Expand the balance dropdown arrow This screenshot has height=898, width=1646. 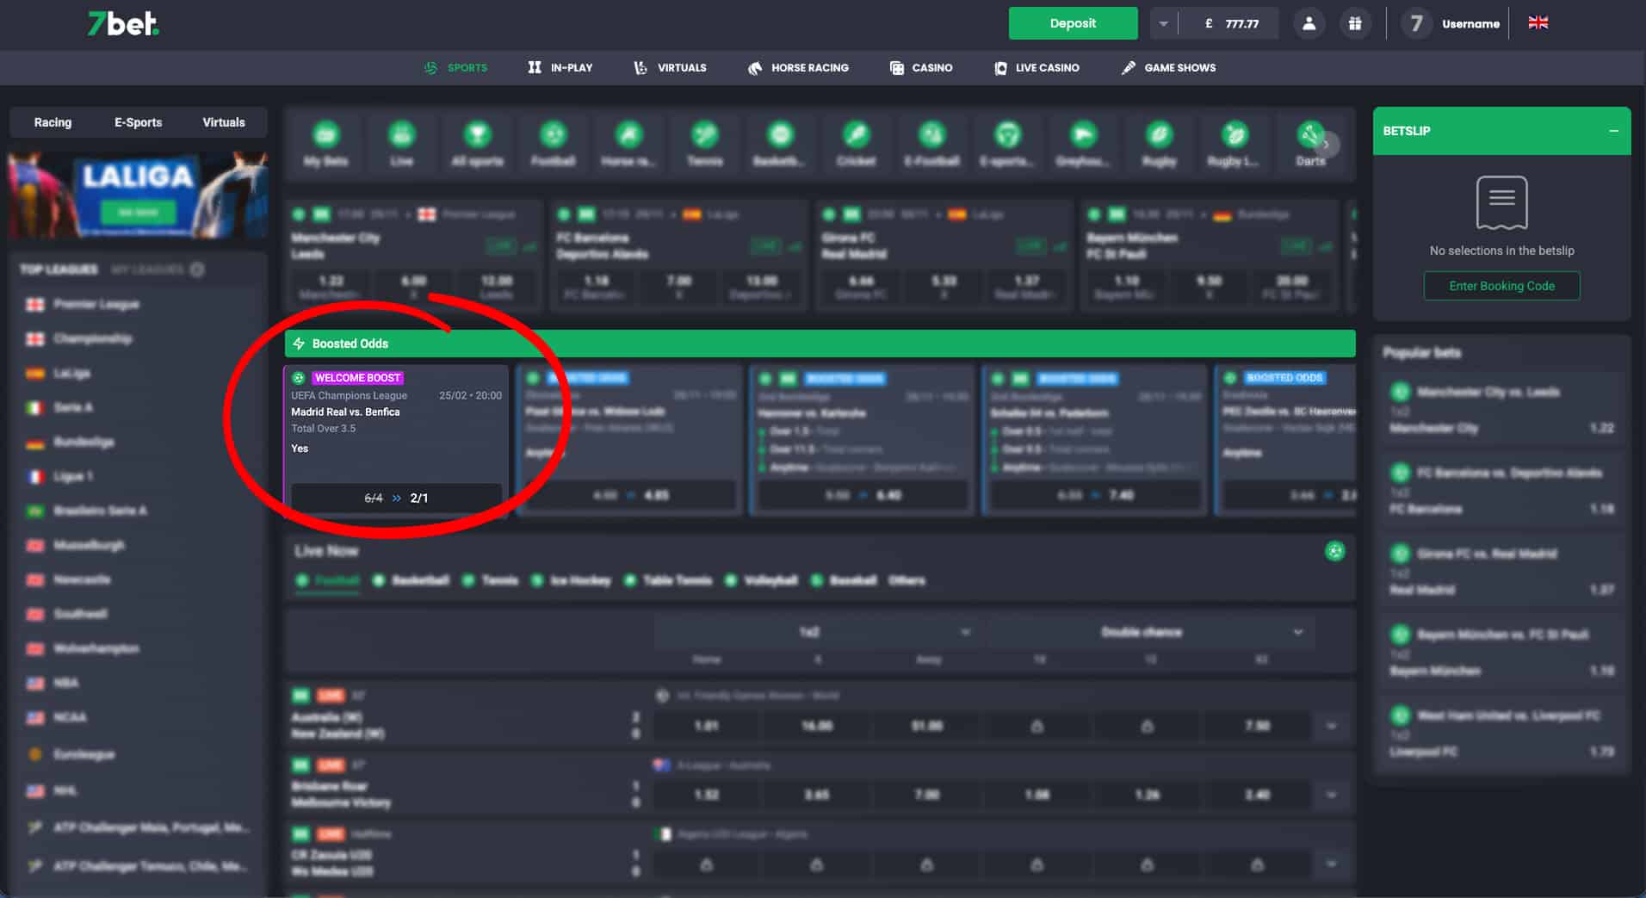pyautogui.click(x=1163, y=24)
